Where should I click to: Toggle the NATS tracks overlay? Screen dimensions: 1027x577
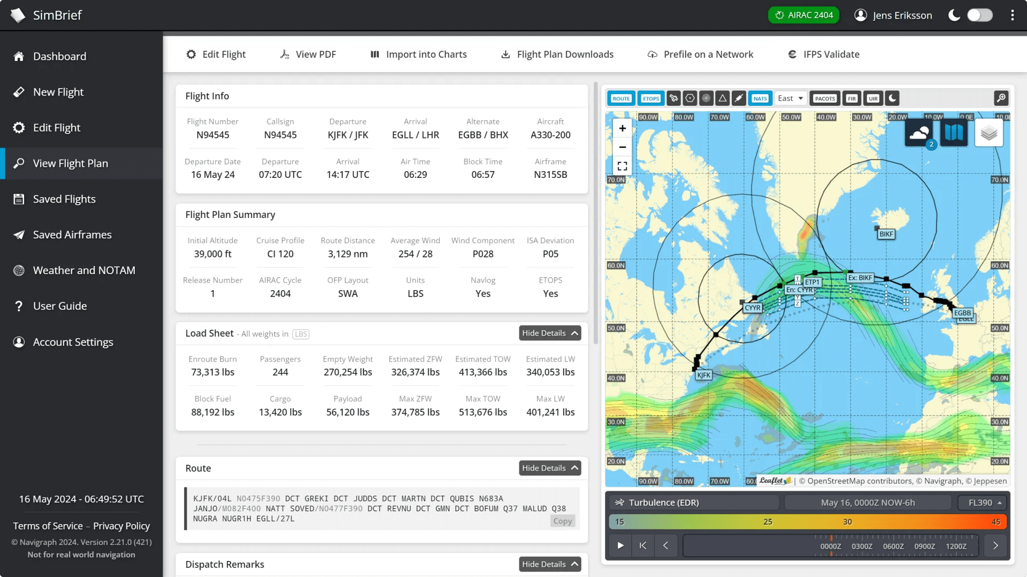click(x=760, y=98)
